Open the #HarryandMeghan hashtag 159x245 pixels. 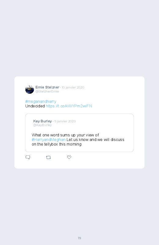coord(49,139)
